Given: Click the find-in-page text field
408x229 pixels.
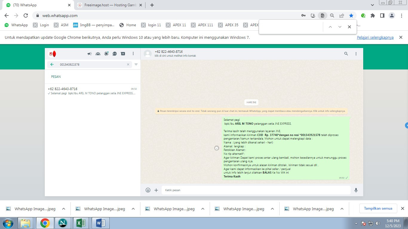Looking at the screenshot, I should tap(291, 27).
